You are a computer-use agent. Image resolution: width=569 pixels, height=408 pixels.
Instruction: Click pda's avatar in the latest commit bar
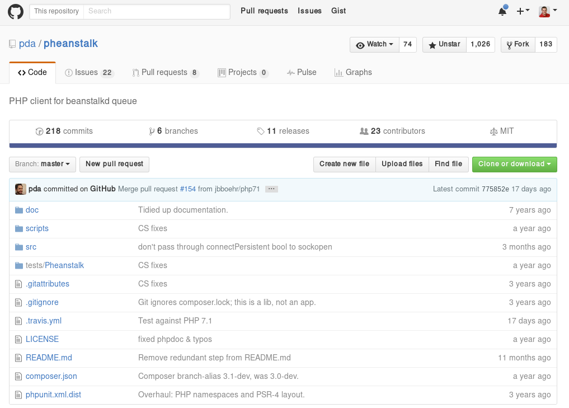pos(20,189)
